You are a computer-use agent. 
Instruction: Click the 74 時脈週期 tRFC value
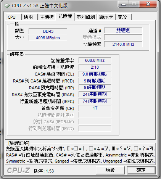[95, 101]
